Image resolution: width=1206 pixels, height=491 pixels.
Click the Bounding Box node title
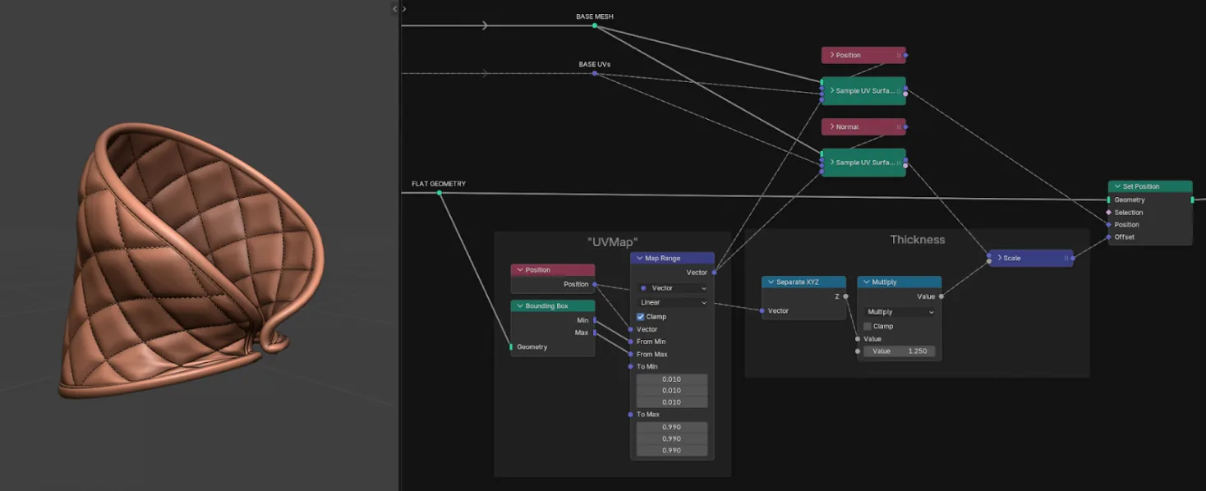click(547, 305)
